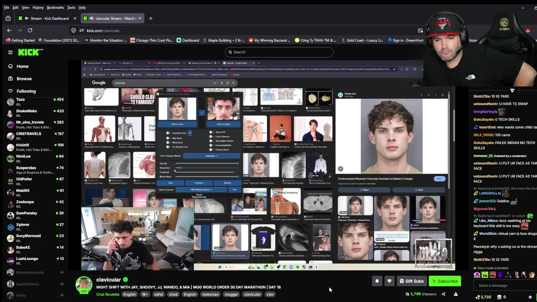Open Tazo channel in following list

pyautogui.click(x=35, y=102)
